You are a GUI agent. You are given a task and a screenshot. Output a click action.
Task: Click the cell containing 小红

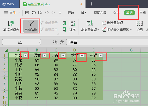pos(18,74)
